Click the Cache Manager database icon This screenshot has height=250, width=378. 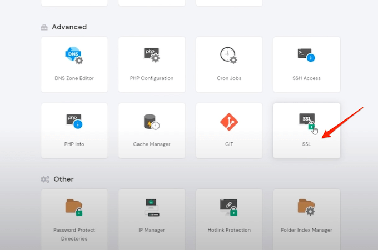(x=152, y=122)
